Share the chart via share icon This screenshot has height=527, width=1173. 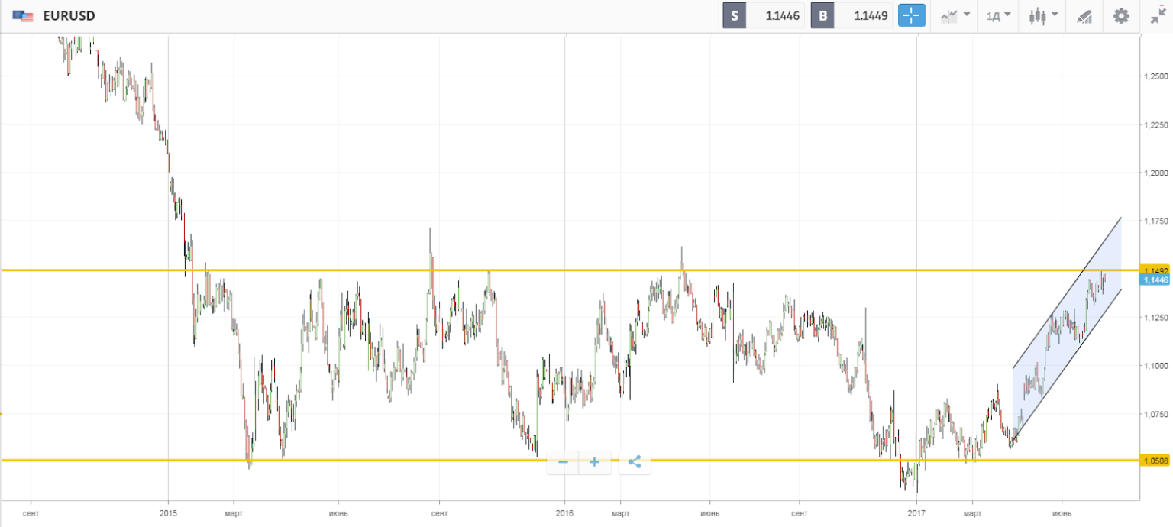pyautogui.click(x=634, y=462)
